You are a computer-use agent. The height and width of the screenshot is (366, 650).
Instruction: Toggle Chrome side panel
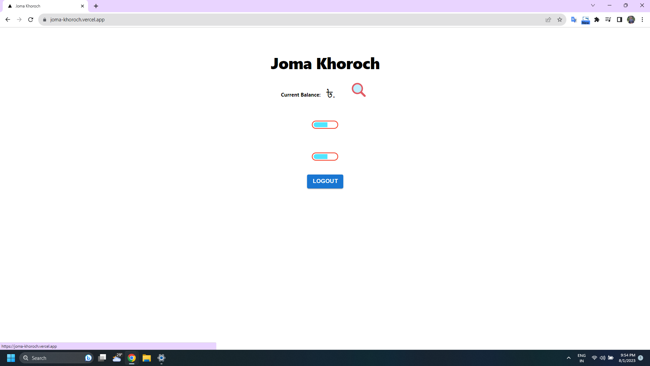click(x=619, y=20)
